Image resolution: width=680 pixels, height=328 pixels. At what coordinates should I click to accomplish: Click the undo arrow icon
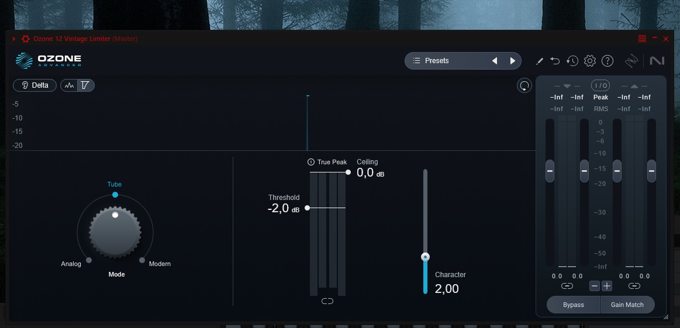point(555,61)
